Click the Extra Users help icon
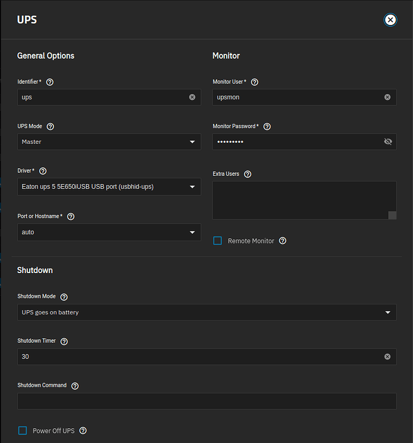Screen dimensions: 413x443 247,174
